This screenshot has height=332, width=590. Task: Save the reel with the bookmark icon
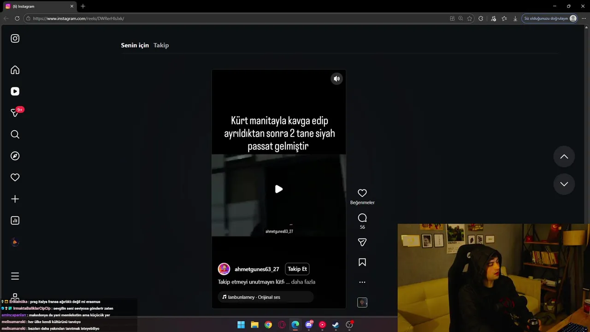click(x=362, y=262)
